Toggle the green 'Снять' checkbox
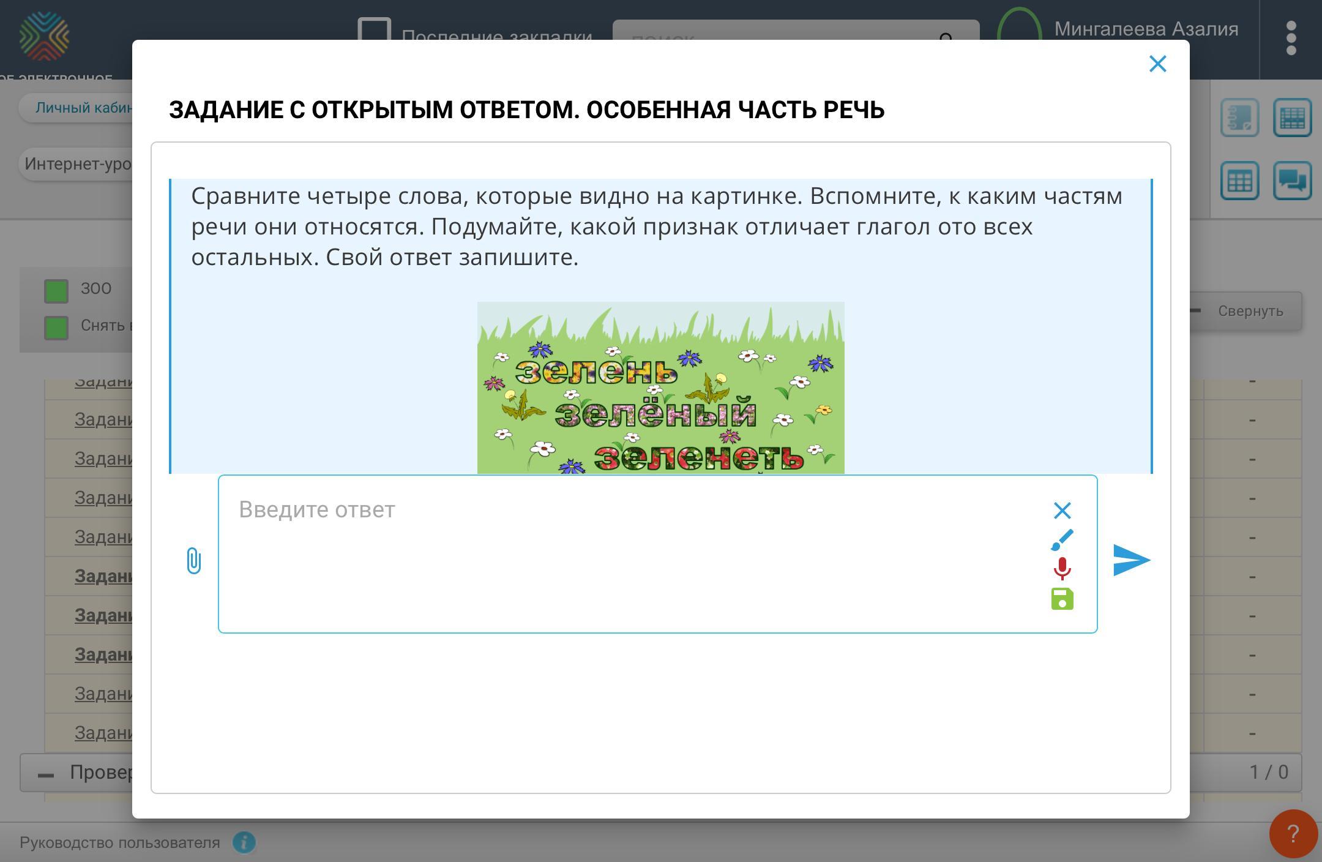This screenshot has width=1322, height=862. [56, 328]
